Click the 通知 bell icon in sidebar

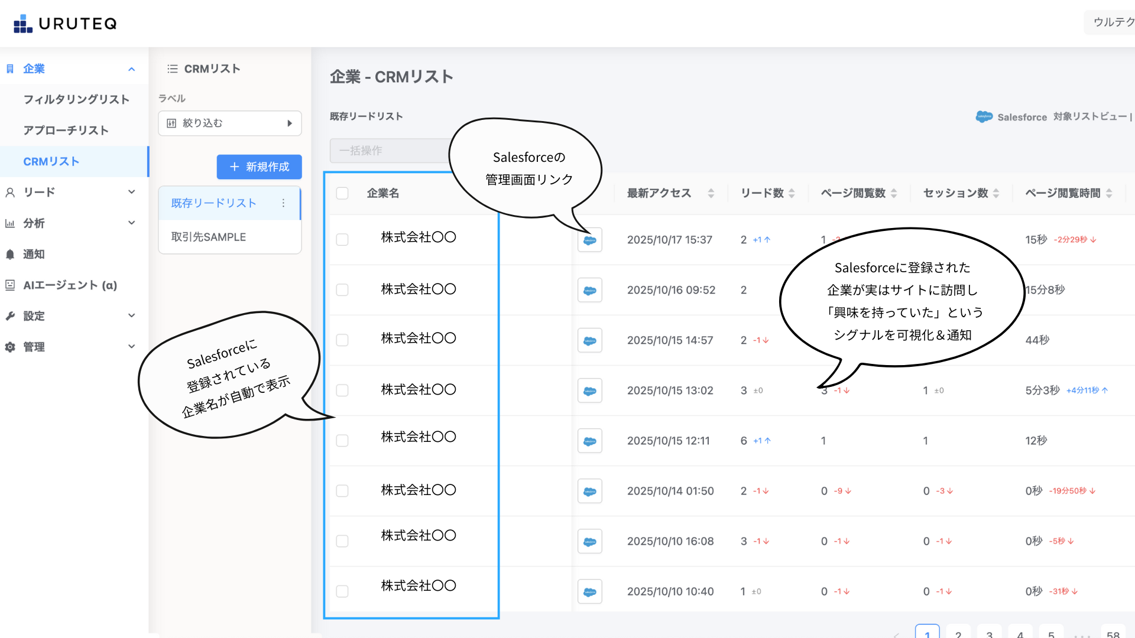click(x=10, y=255)
